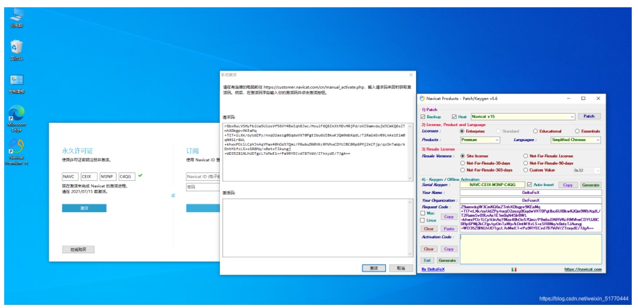Toggle the Host checkbox in keygen

[454, 117]
